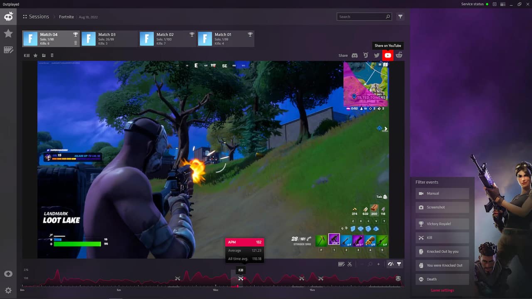Open the Outplayed skull home icon

[x=8, y=17]
